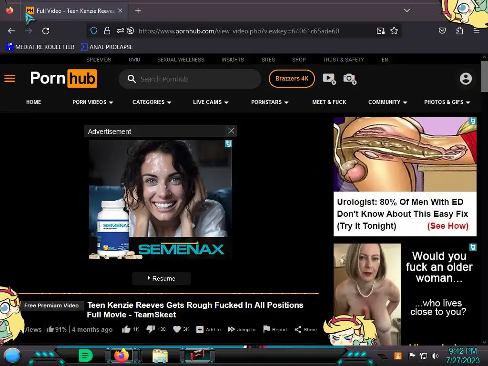Open the Pocket save icon

[442, 30]
